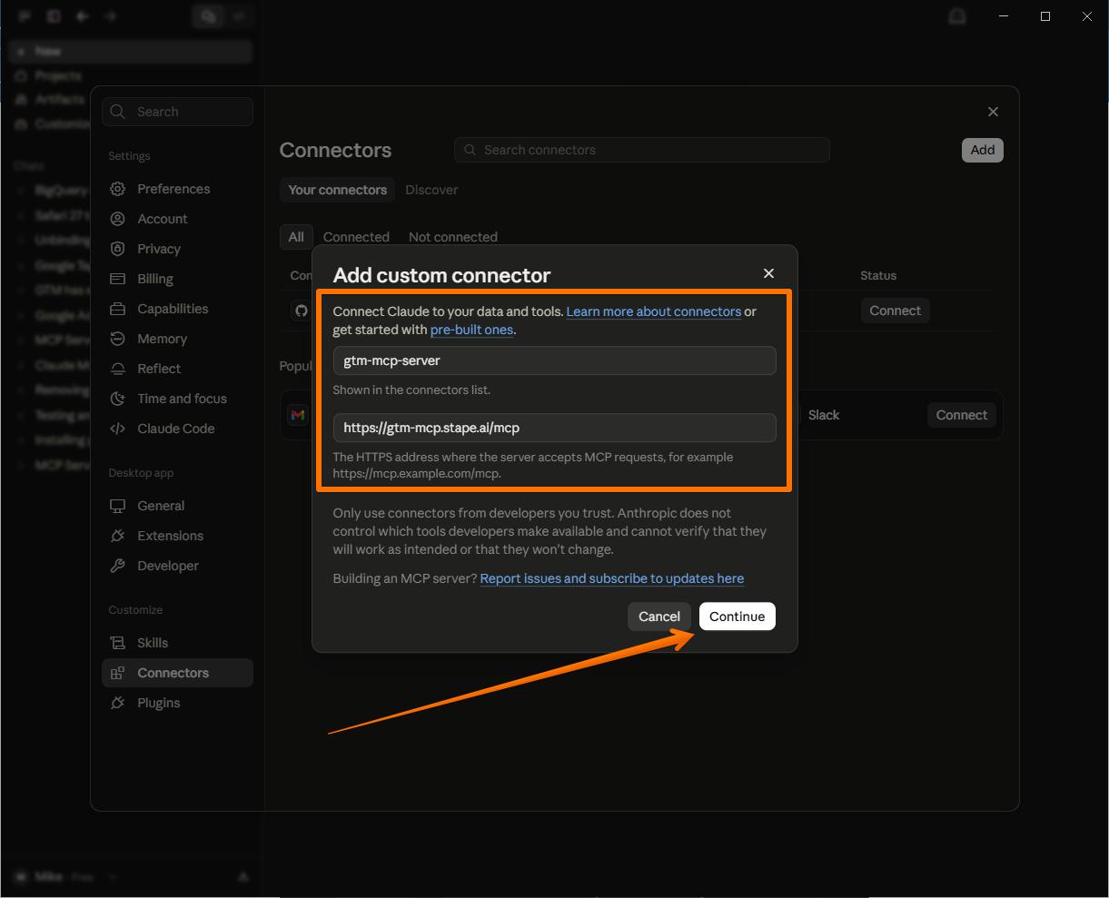The width and height of the screenshot is (1109, 898).
Task: Close the settings panel with X
Action: (x=993, y=112)
